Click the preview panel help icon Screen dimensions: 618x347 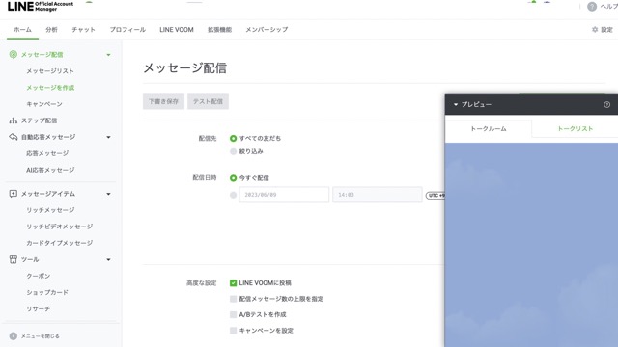pyautogui.click(x=606, y=105)
